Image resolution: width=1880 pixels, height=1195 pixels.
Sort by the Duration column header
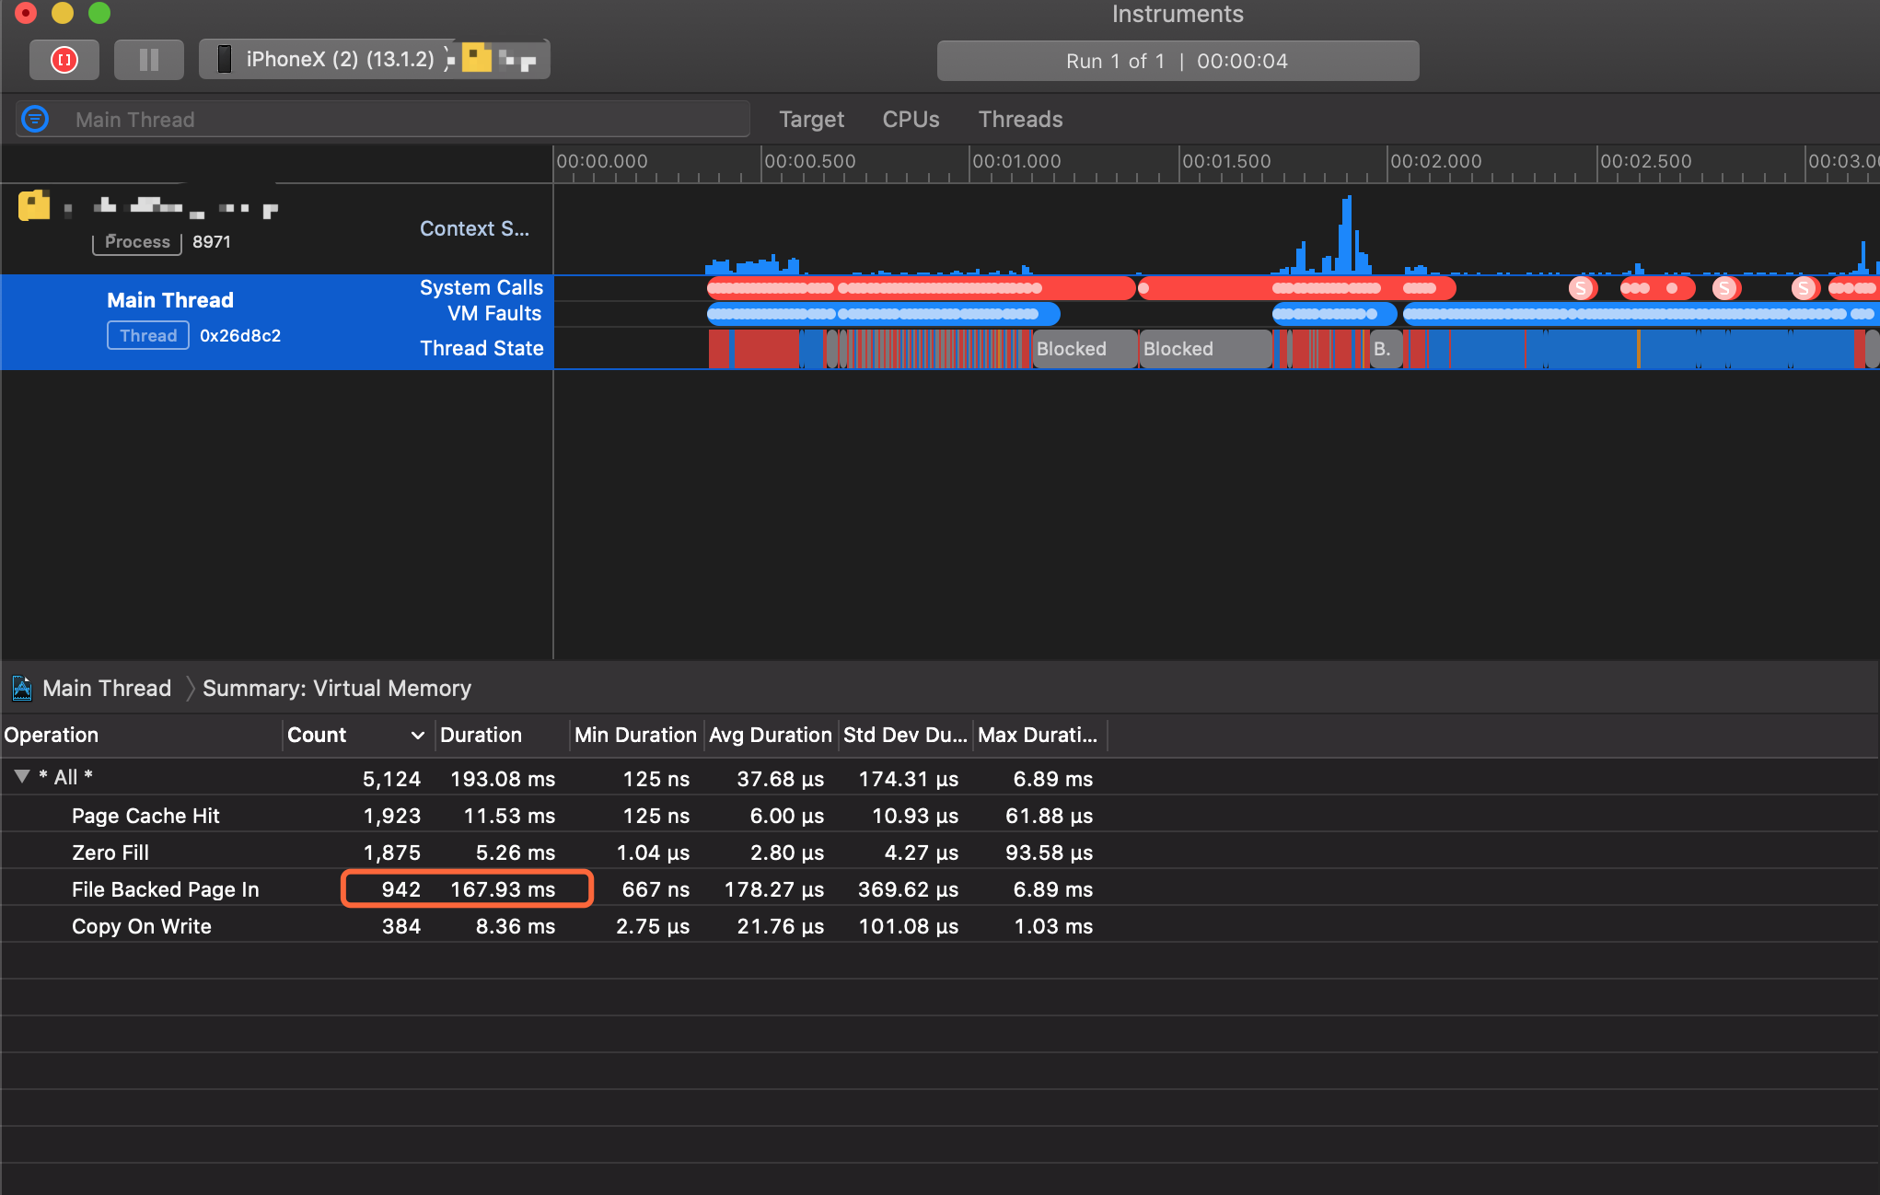tap(481, 736)
